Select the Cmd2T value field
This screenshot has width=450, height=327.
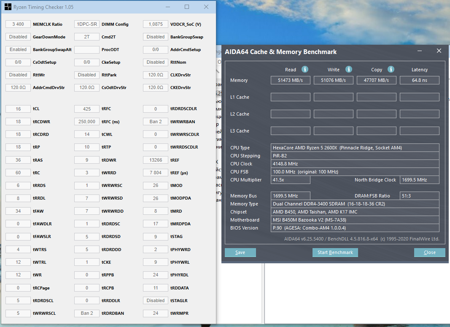coord(87,37)
